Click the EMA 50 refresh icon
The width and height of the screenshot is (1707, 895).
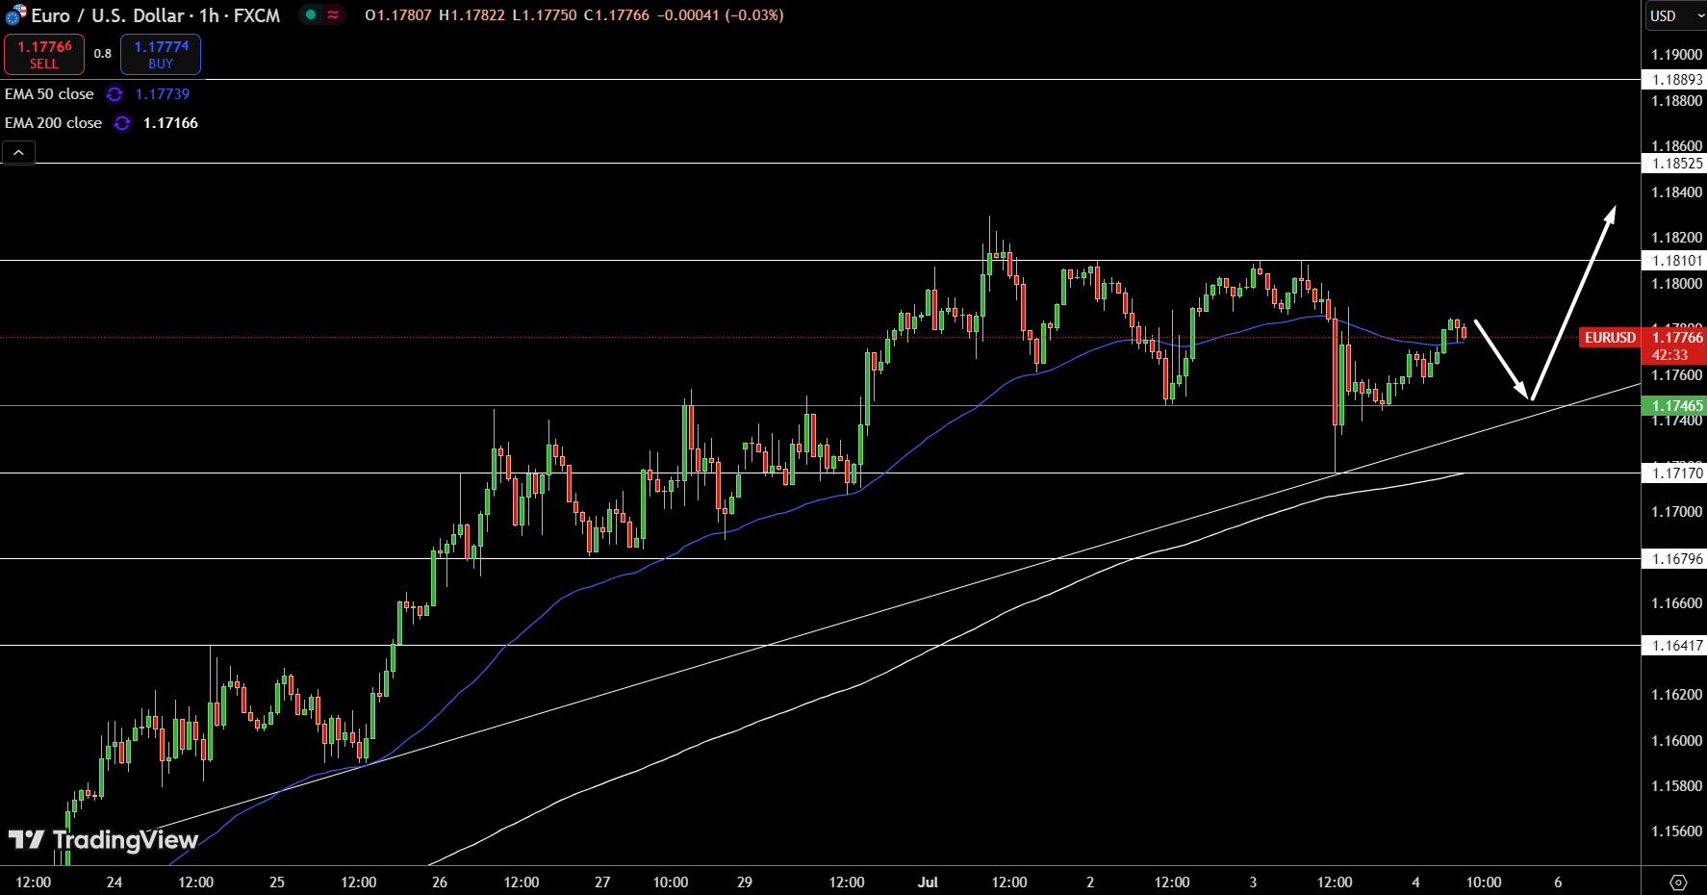(115, 94)
